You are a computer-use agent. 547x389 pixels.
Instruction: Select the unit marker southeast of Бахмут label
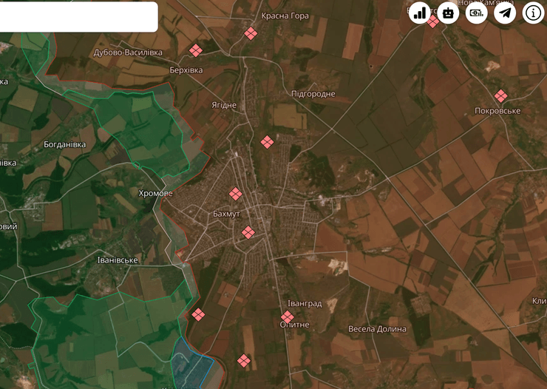coord(248,232)
